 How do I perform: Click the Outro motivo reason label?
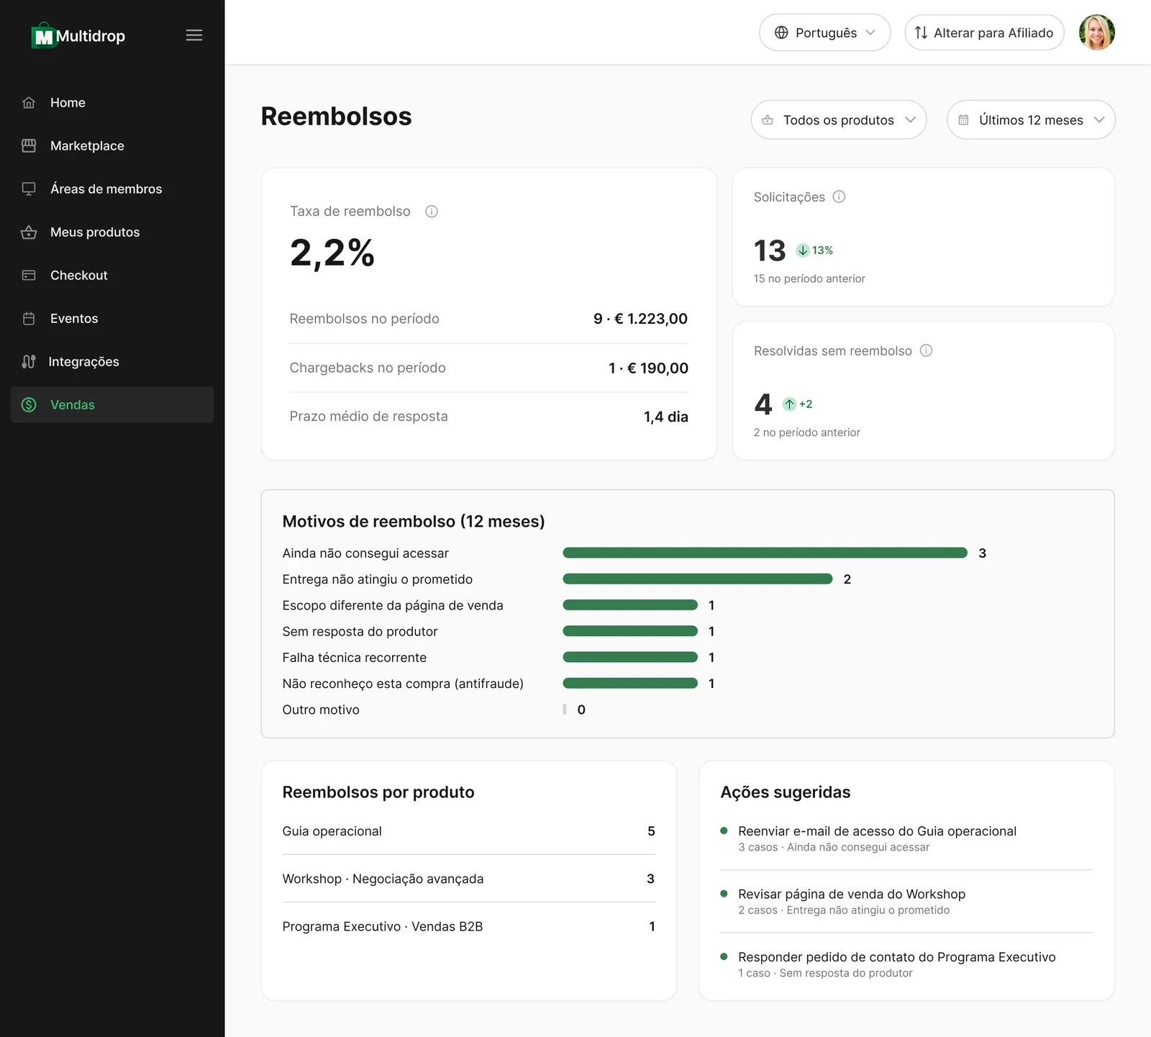[x=321, y=710]
